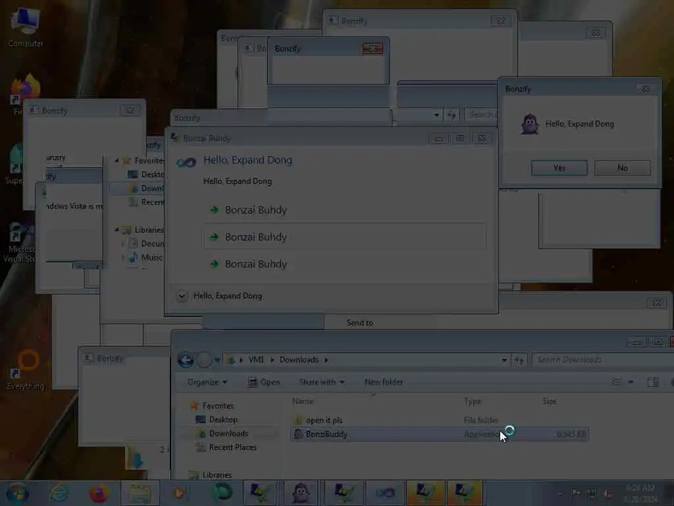Image resolution: width=674 pixels, height=506 pixels.
Task: Open the Action Center flag tray icon
Action: click(x=575, y=493)
